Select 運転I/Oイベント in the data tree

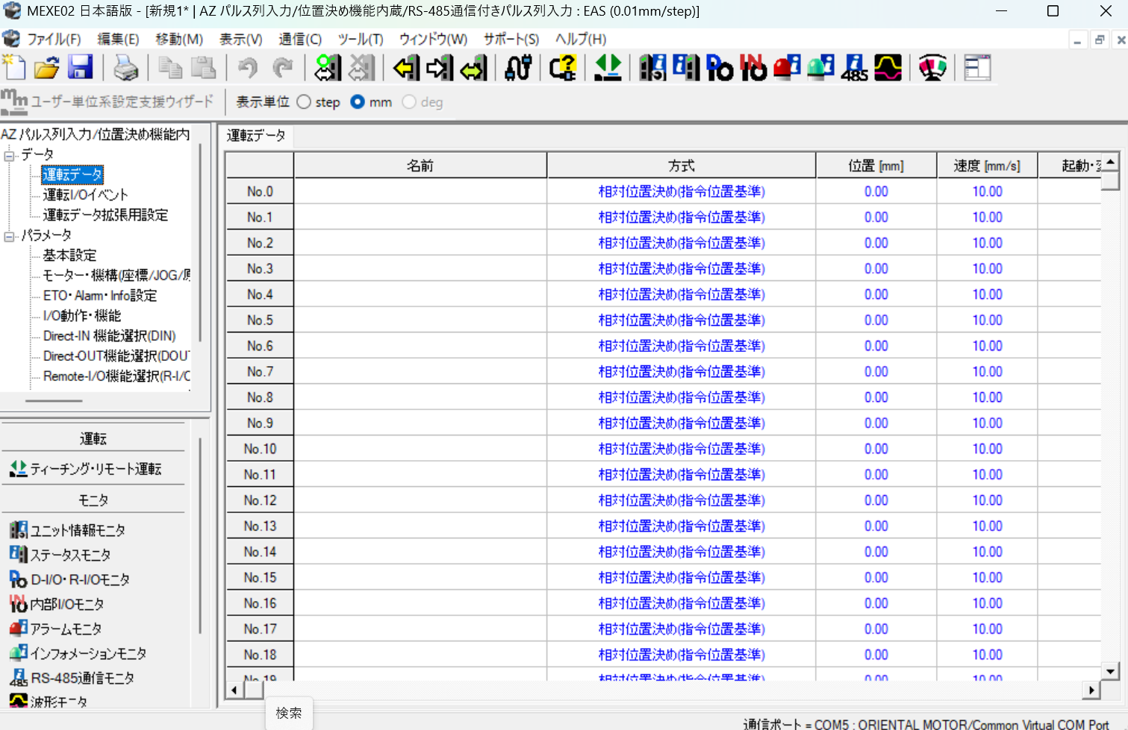85,195
